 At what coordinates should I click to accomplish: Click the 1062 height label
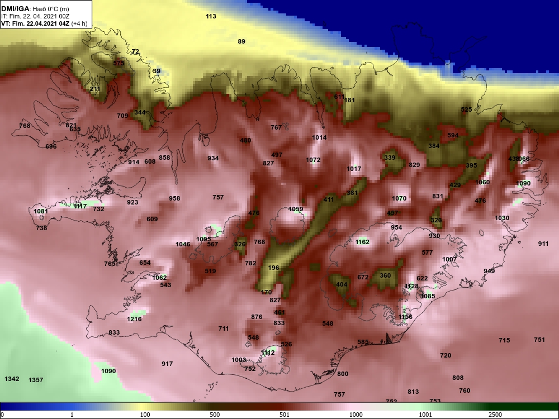coord(159,278)
